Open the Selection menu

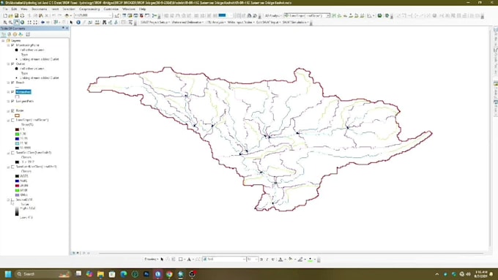[x=69, y=10]
